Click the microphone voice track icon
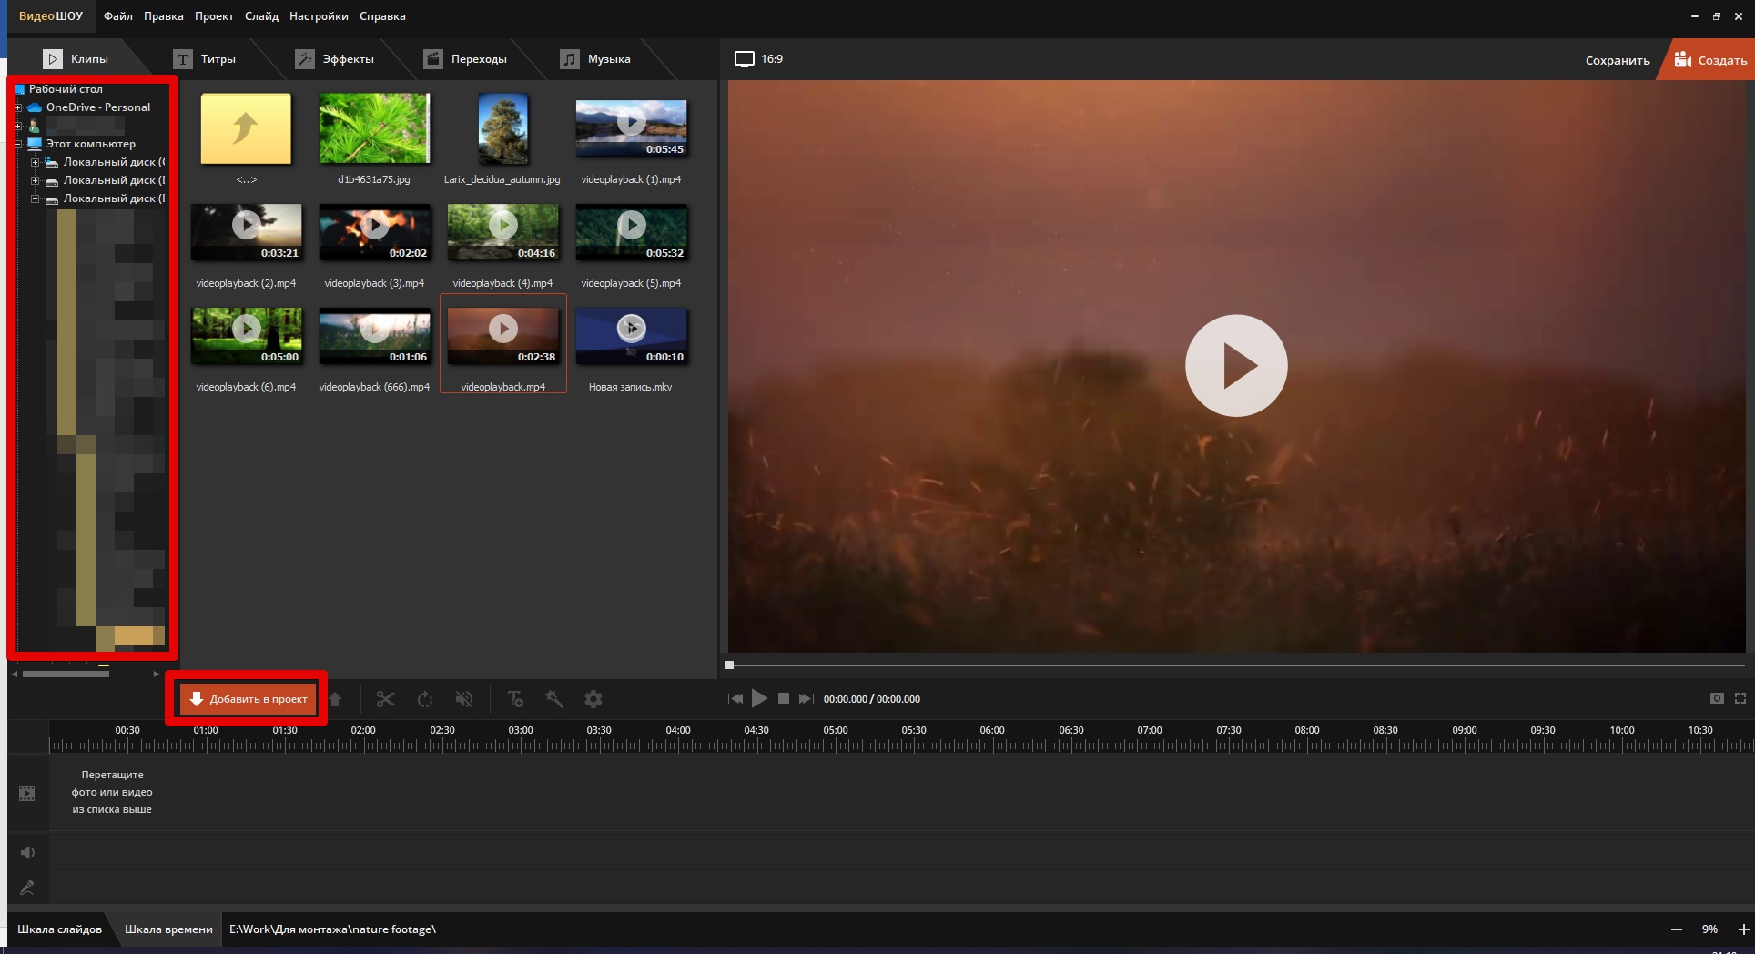 (x=27, y=887)
